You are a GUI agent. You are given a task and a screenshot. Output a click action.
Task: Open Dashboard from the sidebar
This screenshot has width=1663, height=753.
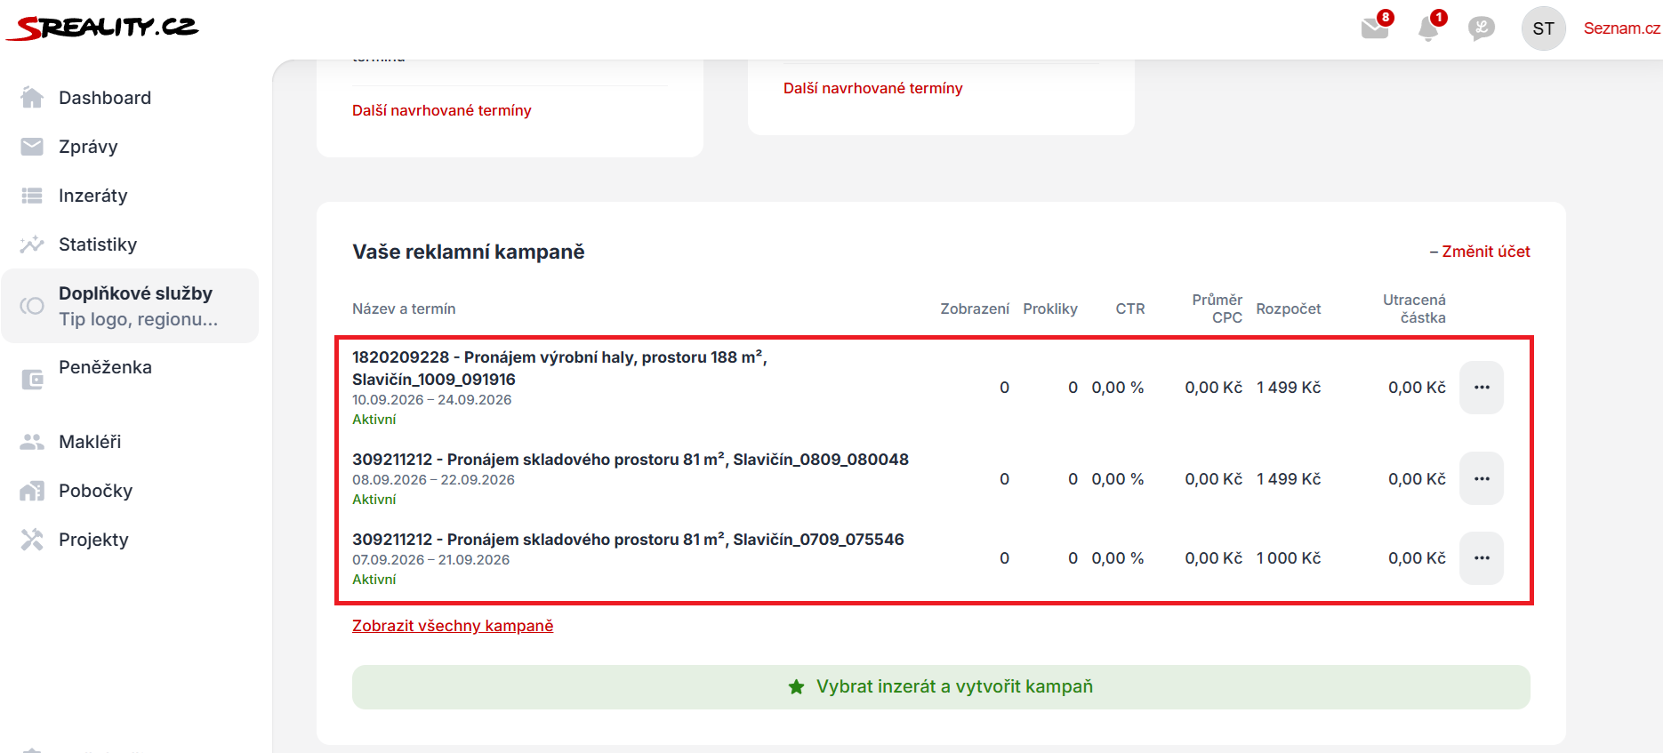pyautogui.click(x=105, y=98)
